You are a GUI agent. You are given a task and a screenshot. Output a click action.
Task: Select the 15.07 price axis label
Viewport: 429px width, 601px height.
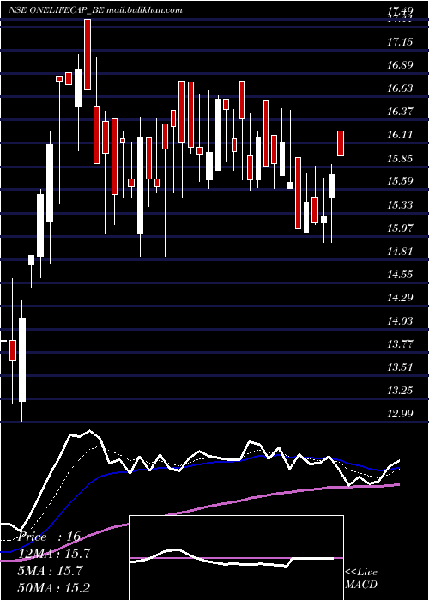[x=400, y=228]
